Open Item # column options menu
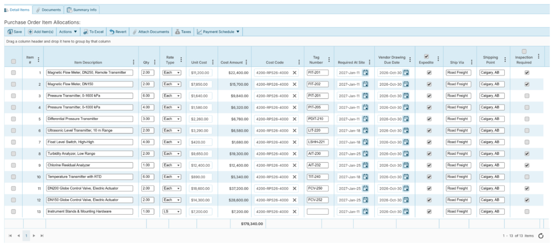 point(38,59)
